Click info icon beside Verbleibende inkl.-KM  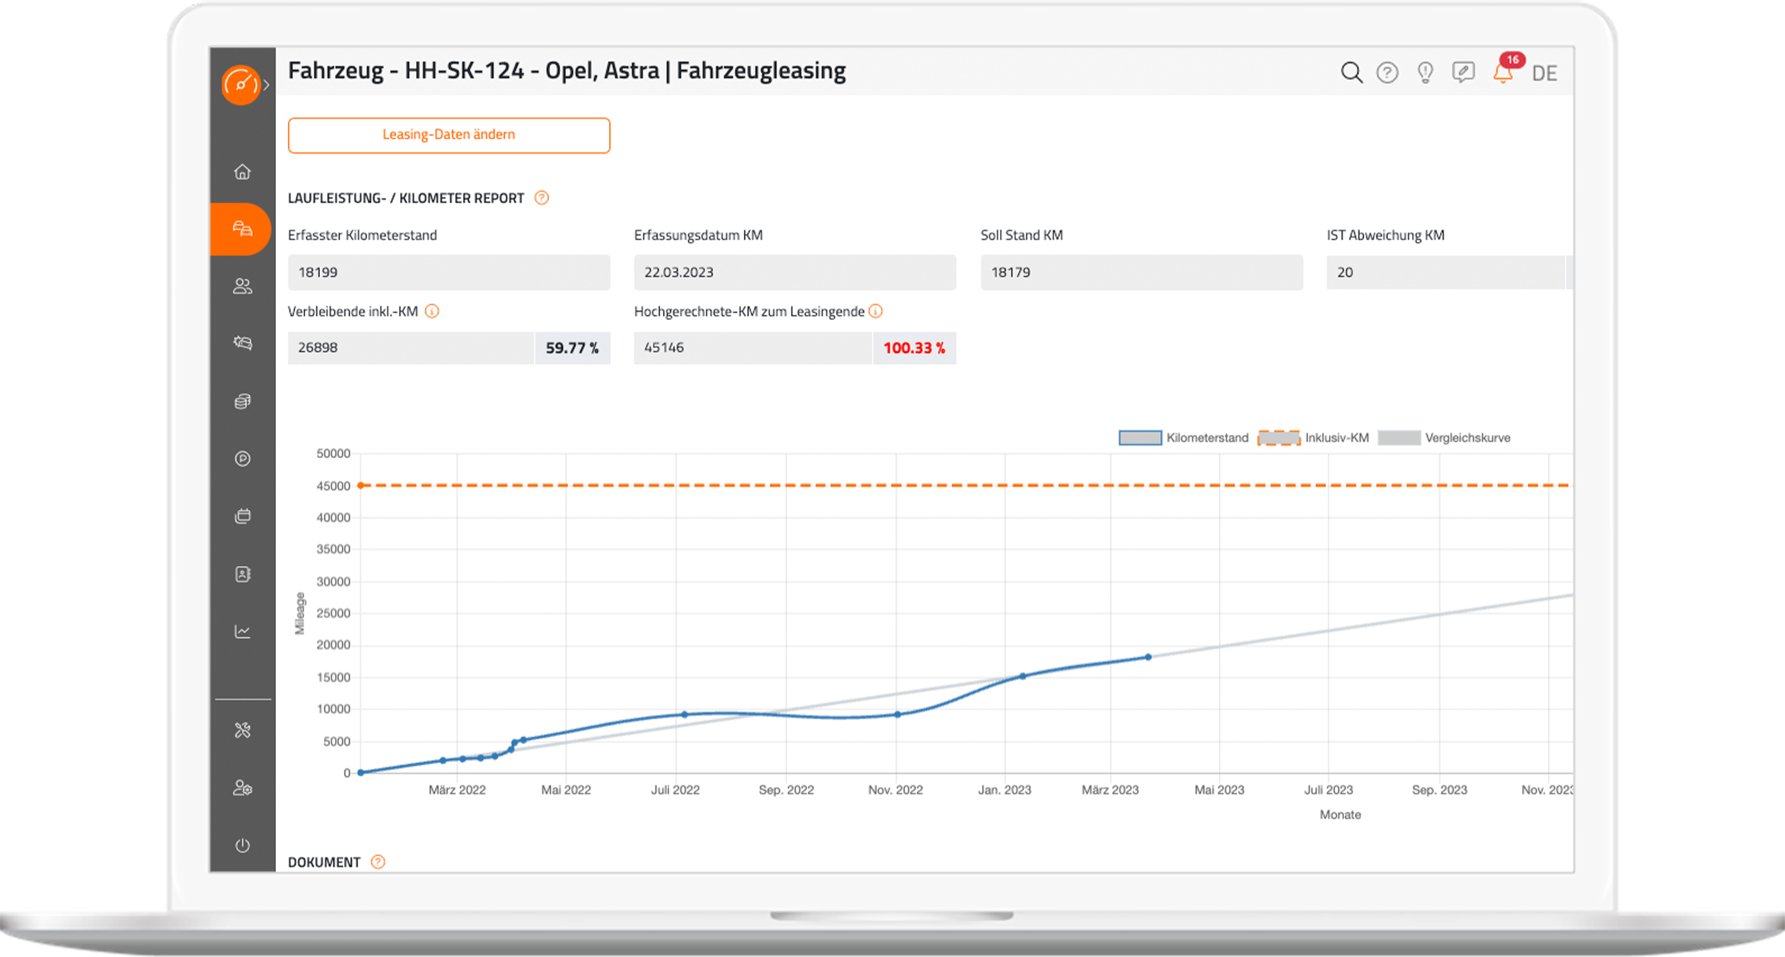pos(432,312)
